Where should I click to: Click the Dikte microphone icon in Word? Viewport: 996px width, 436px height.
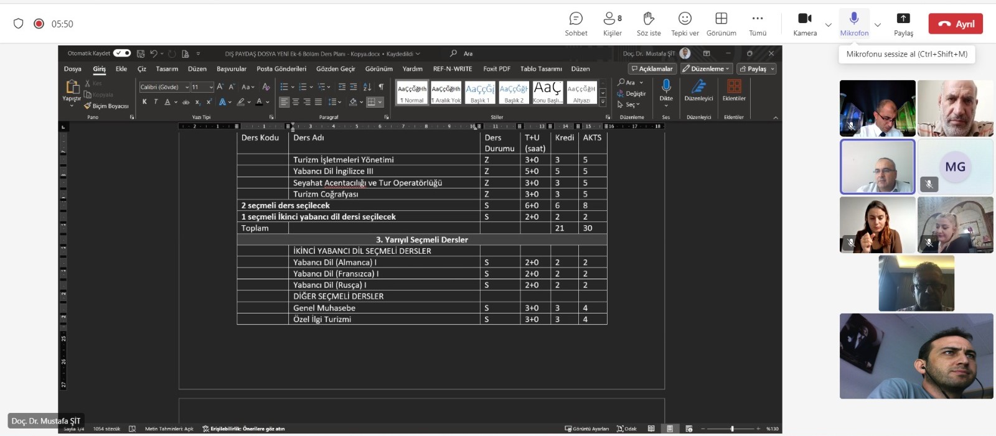point(666,86)
